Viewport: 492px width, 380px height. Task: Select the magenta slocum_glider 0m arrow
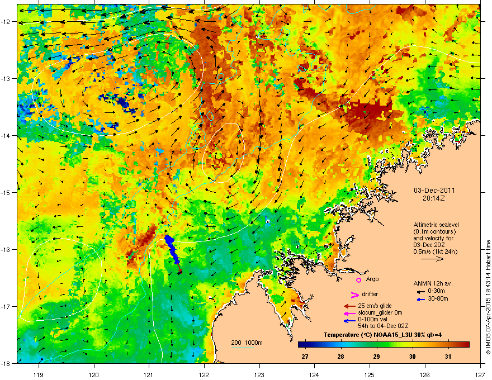(349, 313)
